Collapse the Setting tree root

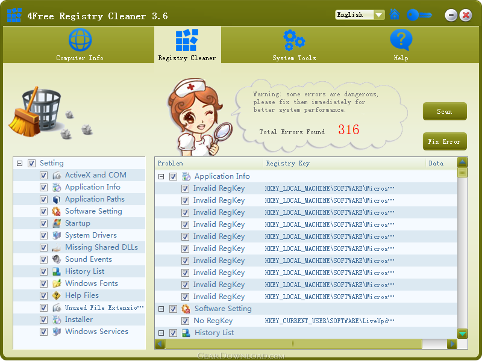pos(20,163)
